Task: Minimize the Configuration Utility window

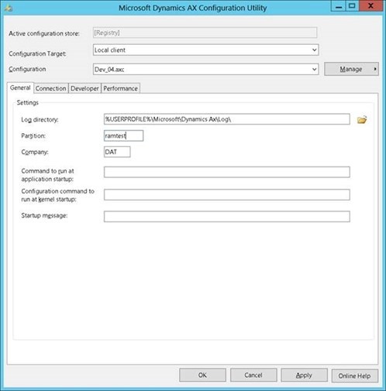Action: pyautogui.click(x=339, y=6)
